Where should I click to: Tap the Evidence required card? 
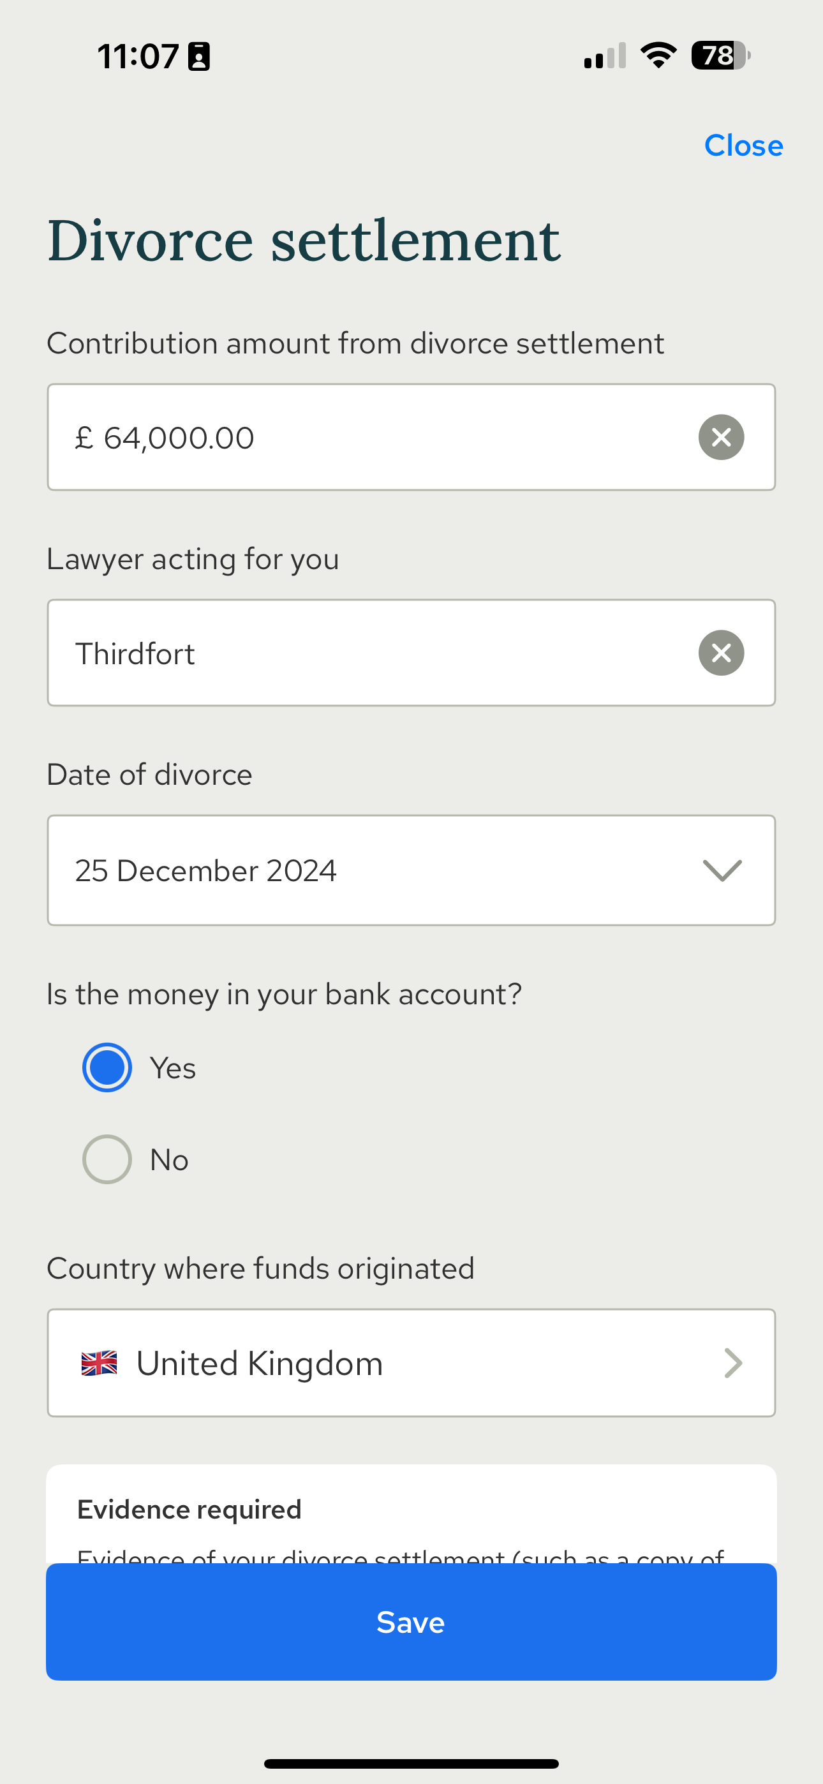click(411, 1513)
